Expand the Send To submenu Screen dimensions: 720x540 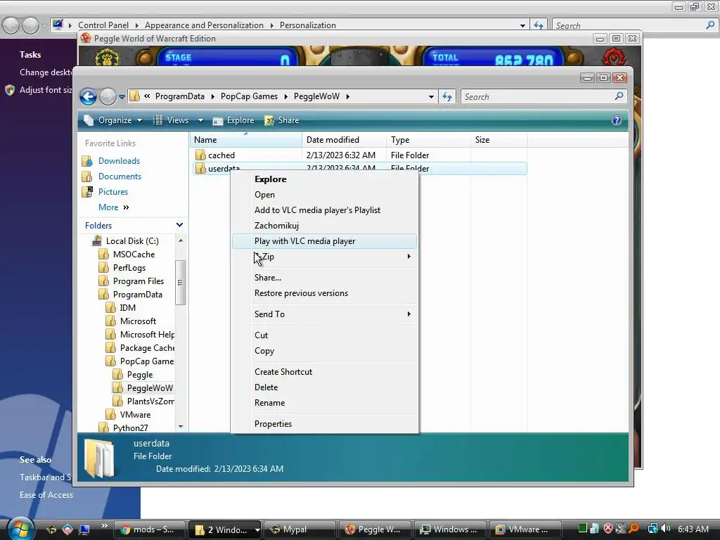[324, 314]
